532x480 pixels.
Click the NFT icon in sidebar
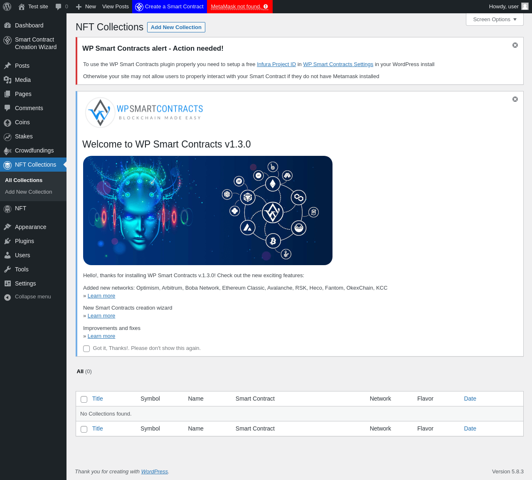[7, 209]
